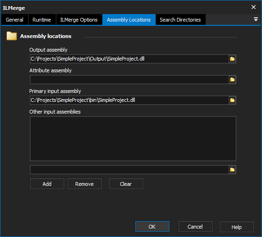Open the ILMerge Options tab

tap(79, 20)
